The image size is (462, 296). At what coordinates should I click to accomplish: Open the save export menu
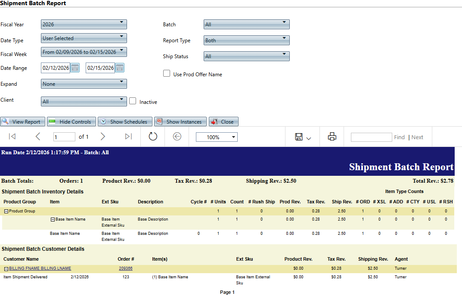click(x=303, y=137)
